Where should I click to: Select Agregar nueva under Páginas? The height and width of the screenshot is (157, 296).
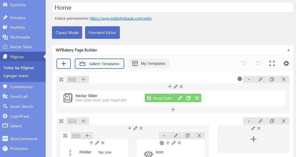(16, 76)
